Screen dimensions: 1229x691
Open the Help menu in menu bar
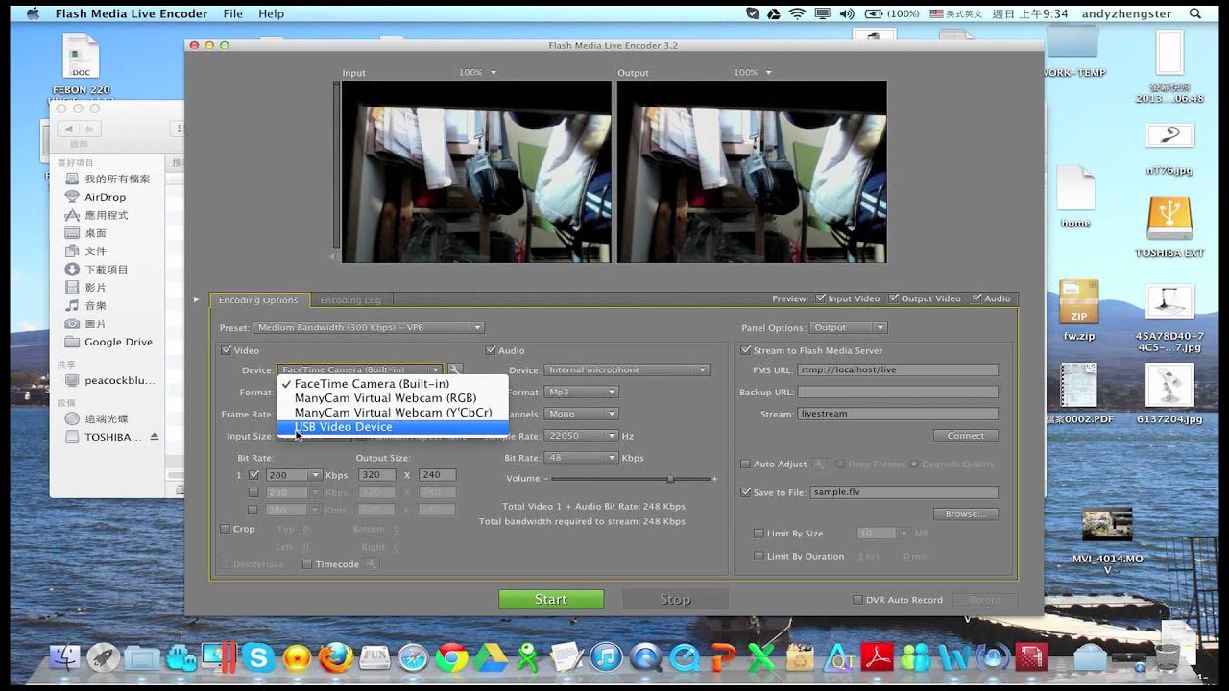click(272, 13)
